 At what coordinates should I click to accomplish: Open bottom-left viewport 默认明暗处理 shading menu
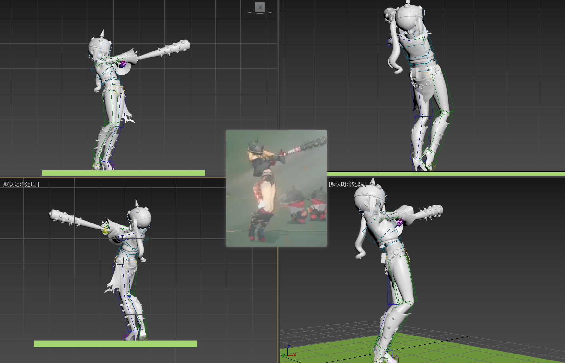21,184
